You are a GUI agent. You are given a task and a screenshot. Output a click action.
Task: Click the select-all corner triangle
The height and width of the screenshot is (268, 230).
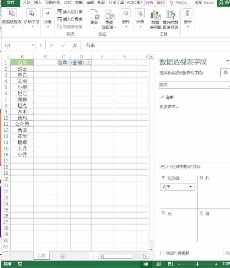[7, 56]
